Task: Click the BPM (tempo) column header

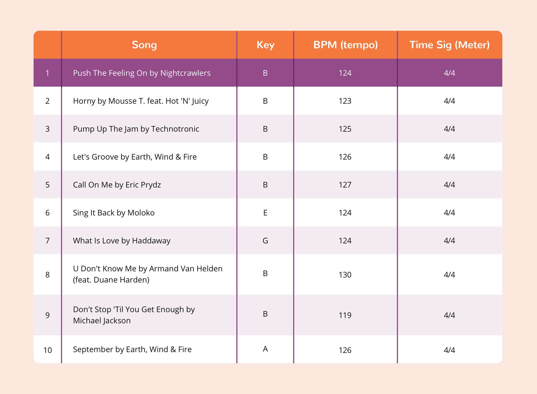Action: point(345,45)
